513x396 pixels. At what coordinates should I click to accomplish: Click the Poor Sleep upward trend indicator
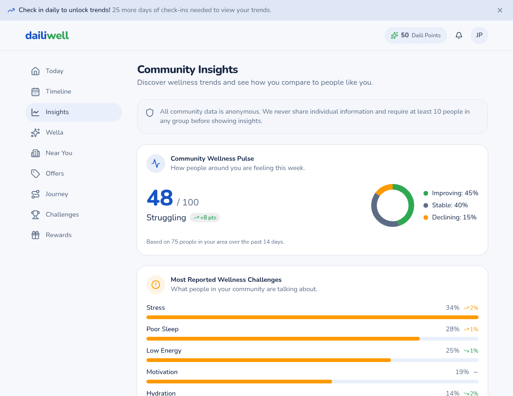471,329
